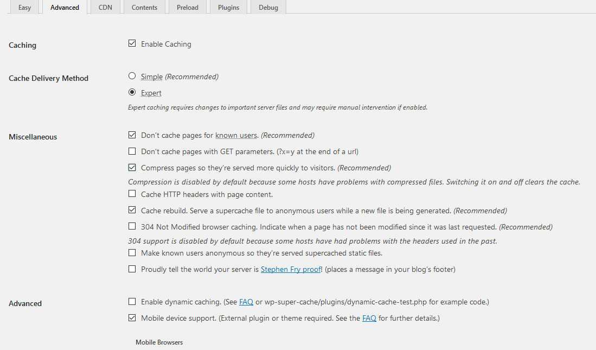The image size is (596, 350).
Task: Switch to the Plugins tab
Action: click(x=228, y=8)
